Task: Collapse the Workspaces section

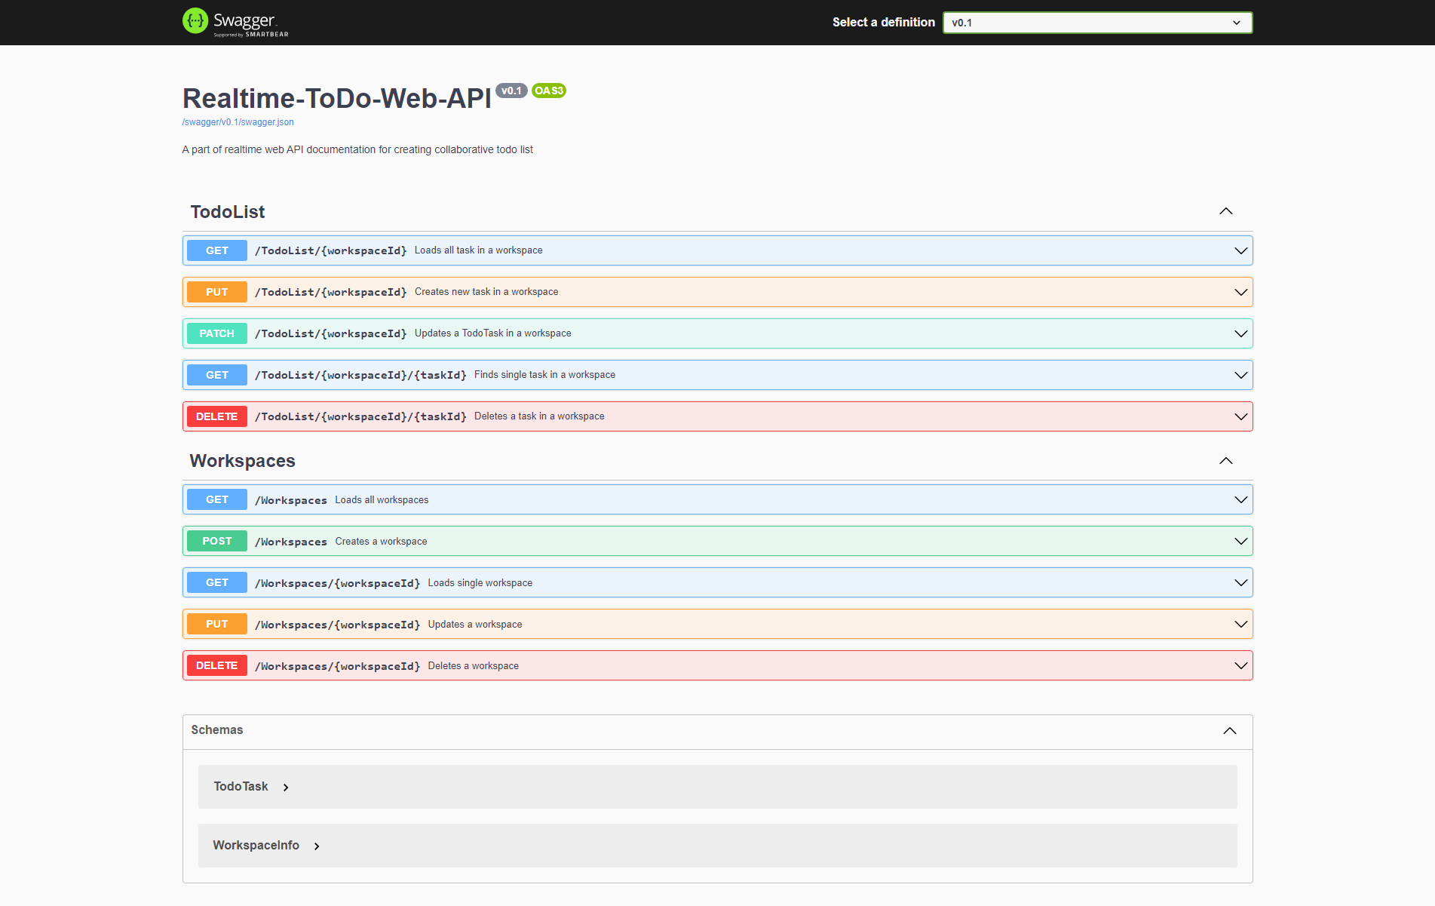Action: click(x=1226, y=460)
